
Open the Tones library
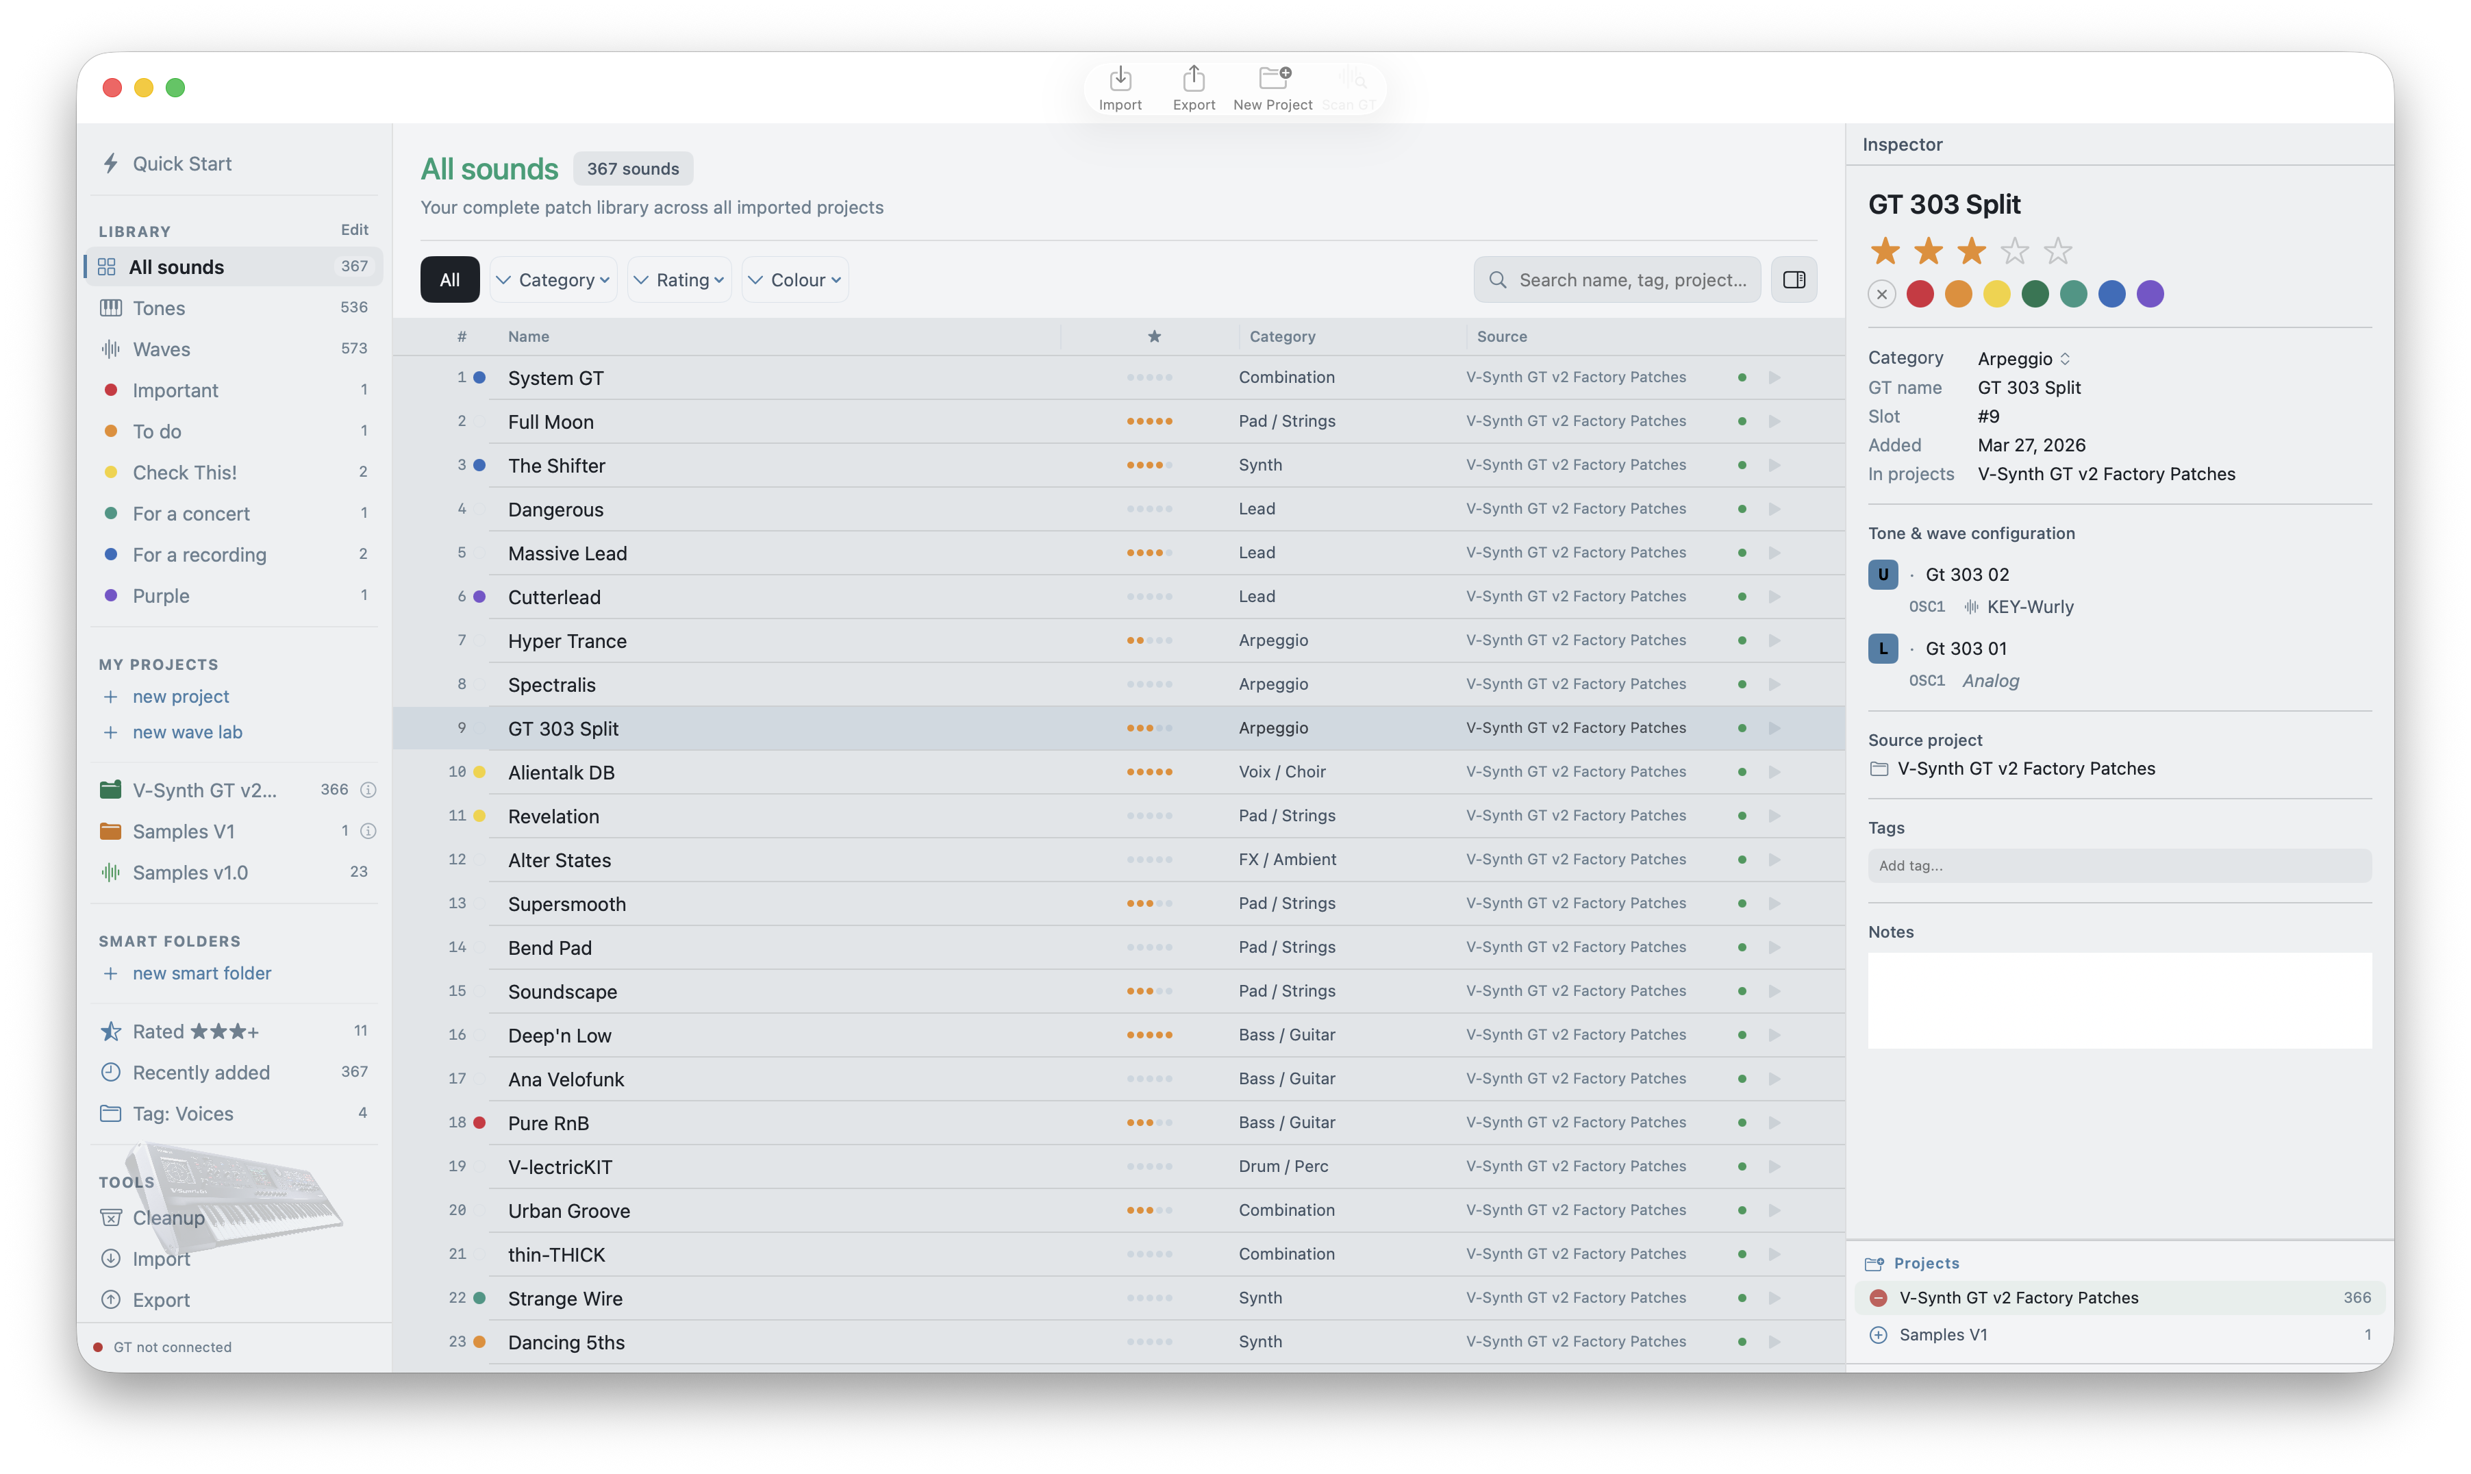(x=234, y=308)
